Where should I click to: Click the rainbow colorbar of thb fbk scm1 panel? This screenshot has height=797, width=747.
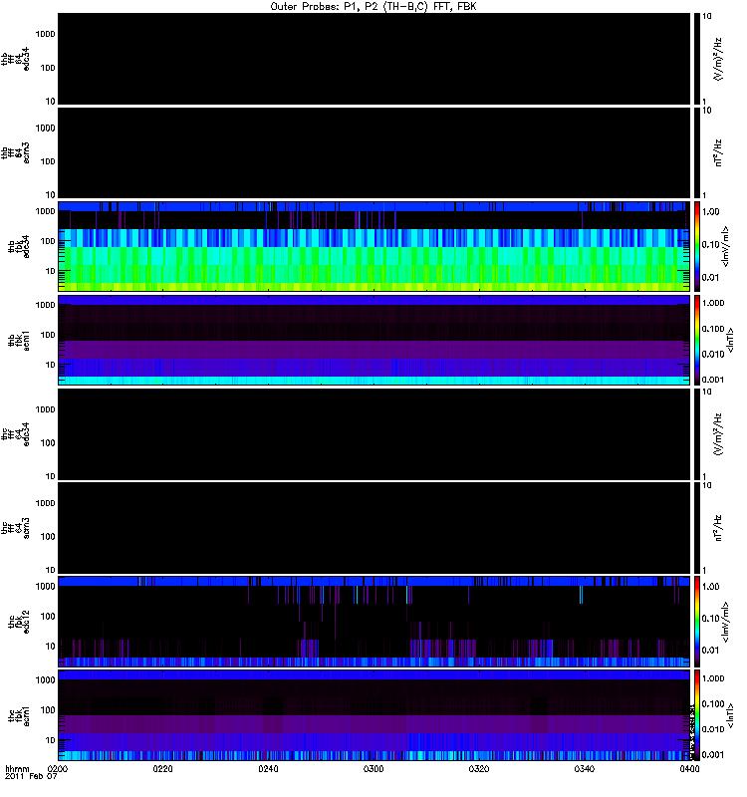click(697, 340)
